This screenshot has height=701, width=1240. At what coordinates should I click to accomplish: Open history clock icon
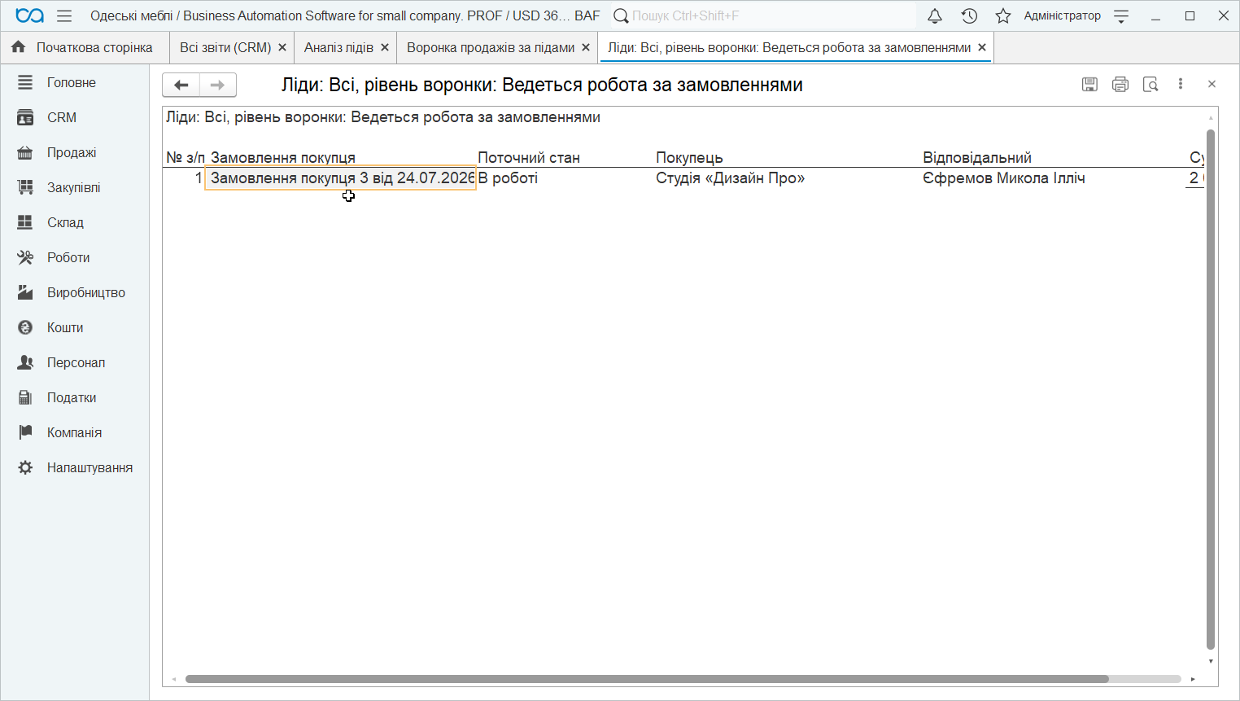[x=969, y=15]
